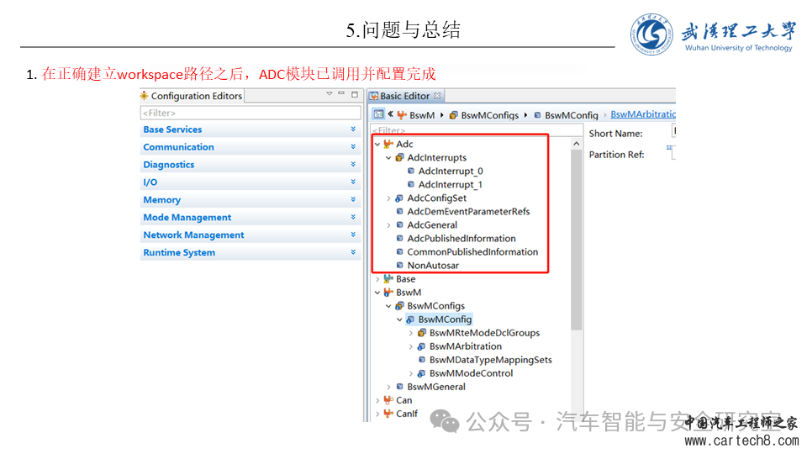Expand the Can module arrow
Image resolution: width=807 pixels, height=454 pixels.
tap(377, 400)
